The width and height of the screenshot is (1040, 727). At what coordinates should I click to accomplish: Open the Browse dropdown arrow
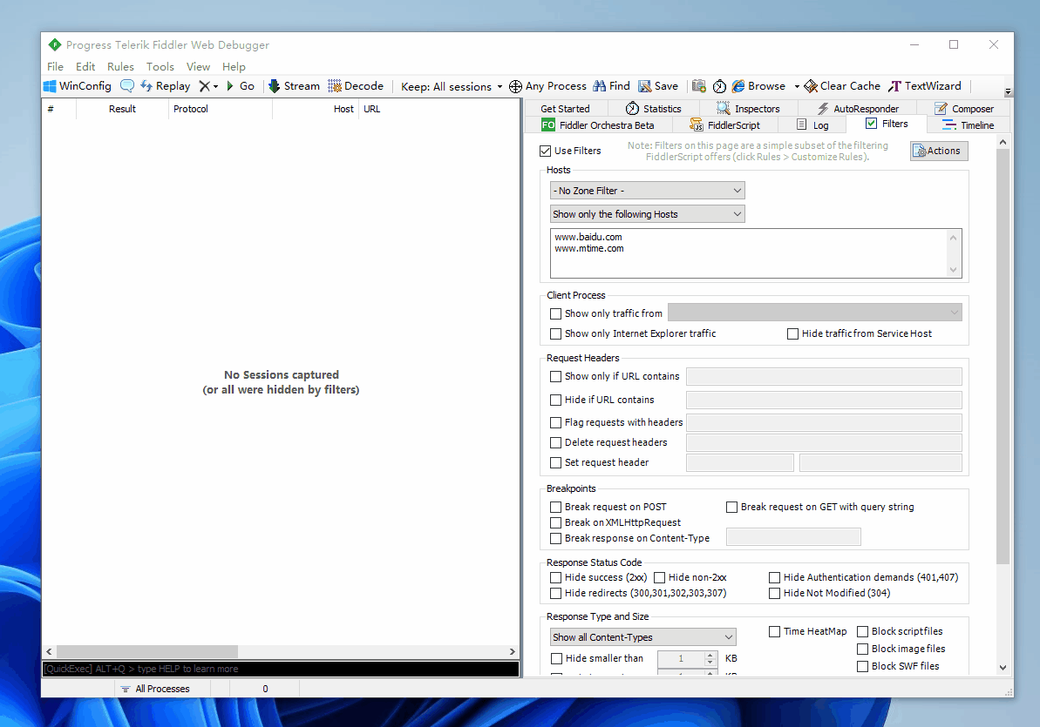pyautogui.click(x=797, y=87)
